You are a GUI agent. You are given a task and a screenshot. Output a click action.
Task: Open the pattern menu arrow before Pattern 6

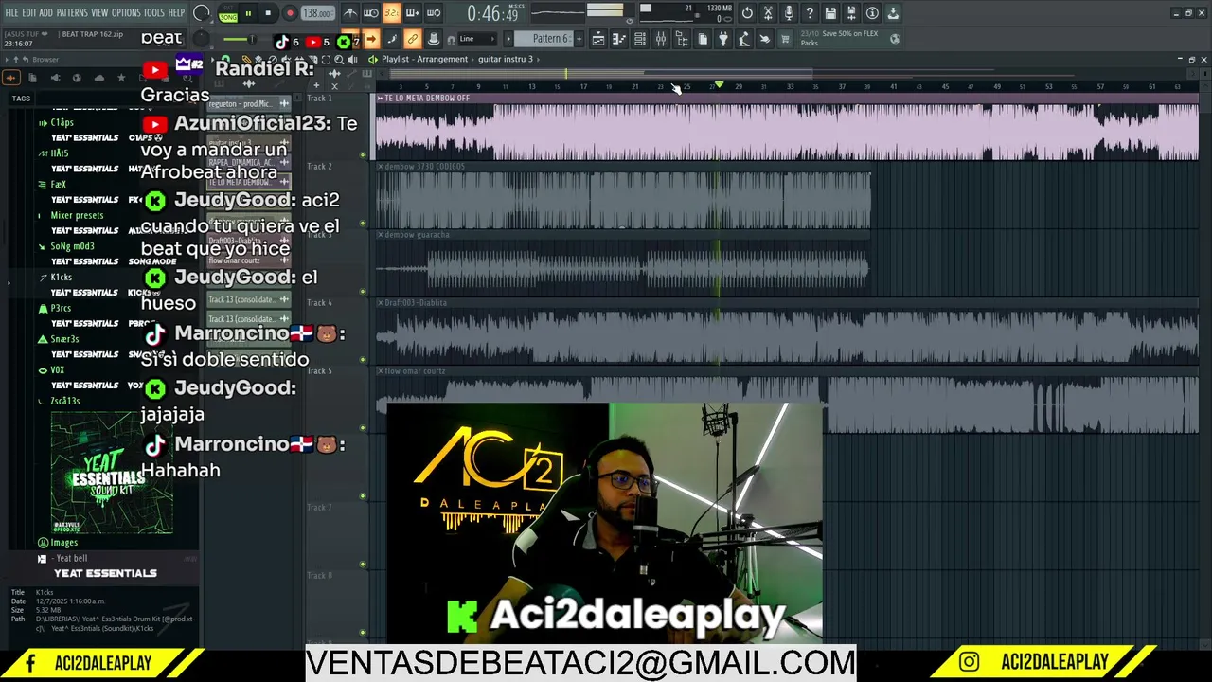(508, 39)
